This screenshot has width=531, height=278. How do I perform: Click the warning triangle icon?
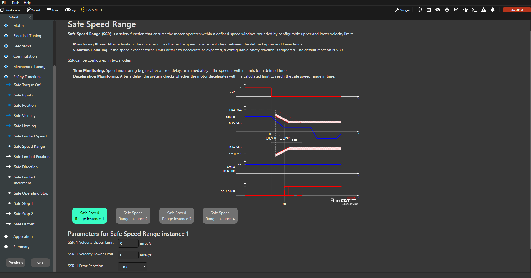[x=484, y=10]
